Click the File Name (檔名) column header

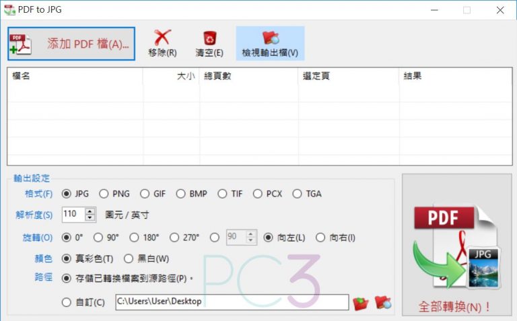[74, 76]
